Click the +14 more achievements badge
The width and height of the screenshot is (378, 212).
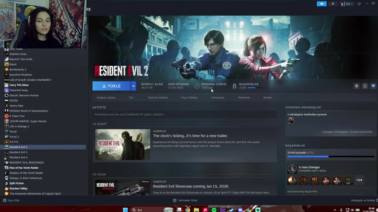359,180
